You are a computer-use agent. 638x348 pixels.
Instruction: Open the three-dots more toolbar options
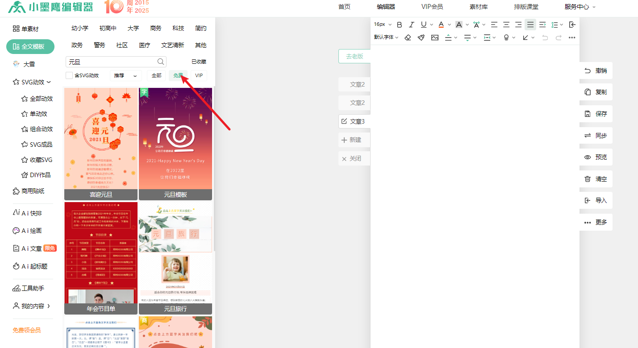tap(572, 37)
